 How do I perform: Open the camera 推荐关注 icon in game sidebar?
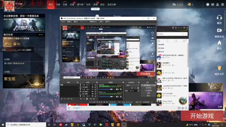pos(220,30)
